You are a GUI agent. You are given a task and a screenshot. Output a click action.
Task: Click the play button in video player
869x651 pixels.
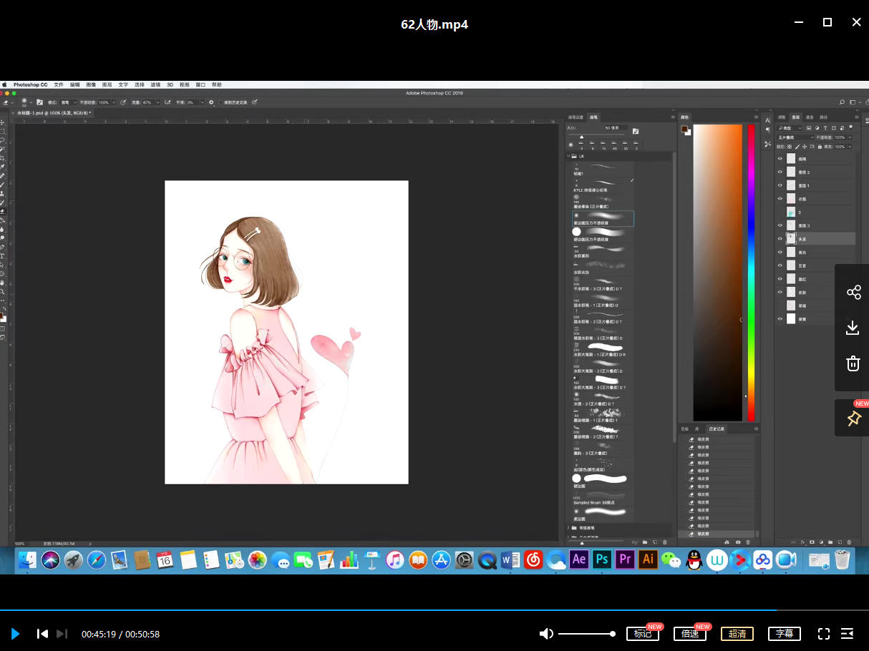pos(15,634)
